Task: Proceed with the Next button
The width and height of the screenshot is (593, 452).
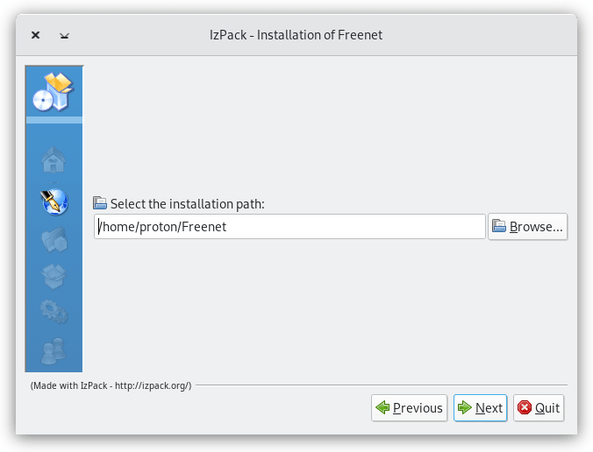Action: tap(480, 408)
